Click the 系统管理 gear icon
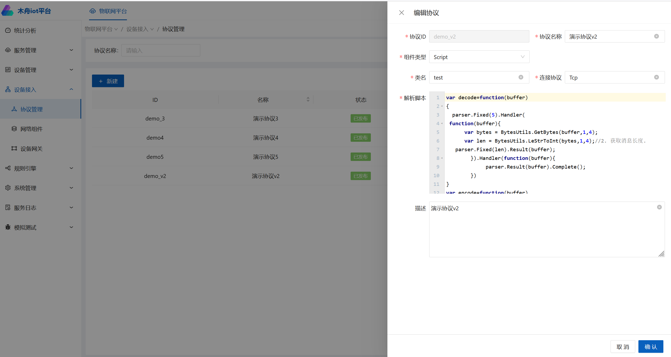Image resolution: width=671 pixels, height=357 pixels. (x=8, y=188)
